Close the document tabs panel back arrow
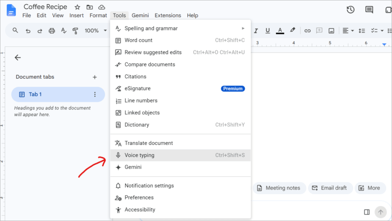392x221 pixels. tap(18, 58)
